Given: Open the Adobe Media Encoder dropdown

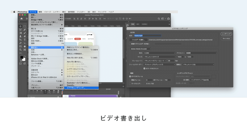Looking at the screenshot, I should [140, 49].
